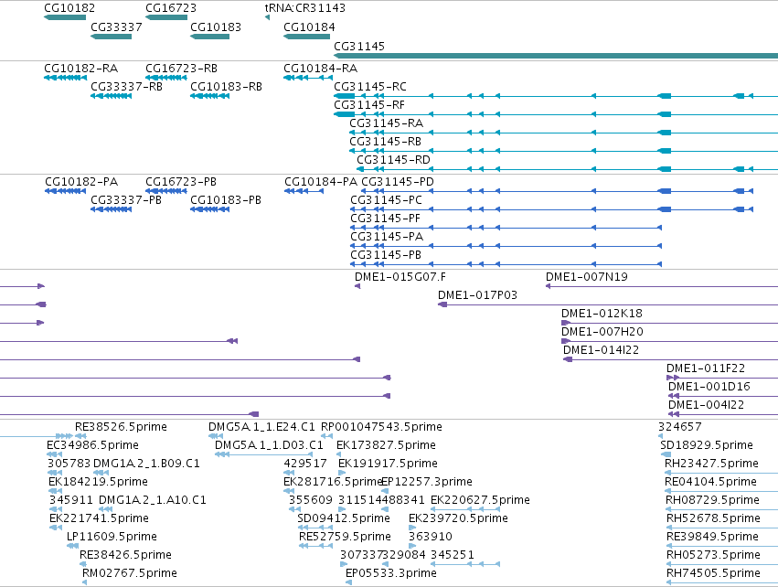Viewport: 778px width, 587px height.
Task: Click the long CG31145 gene bar
Action: [x=556, y=56]
